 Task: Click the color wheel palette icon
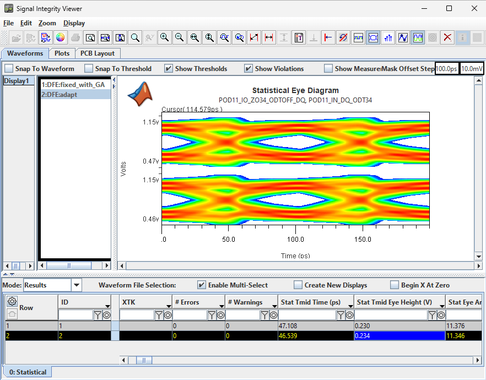pyautogui.click(x=61, y=37)
